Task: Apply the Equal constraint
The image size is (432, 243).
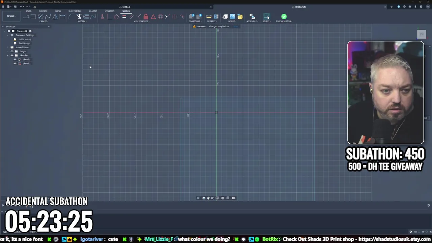Action: click(124, 17)
